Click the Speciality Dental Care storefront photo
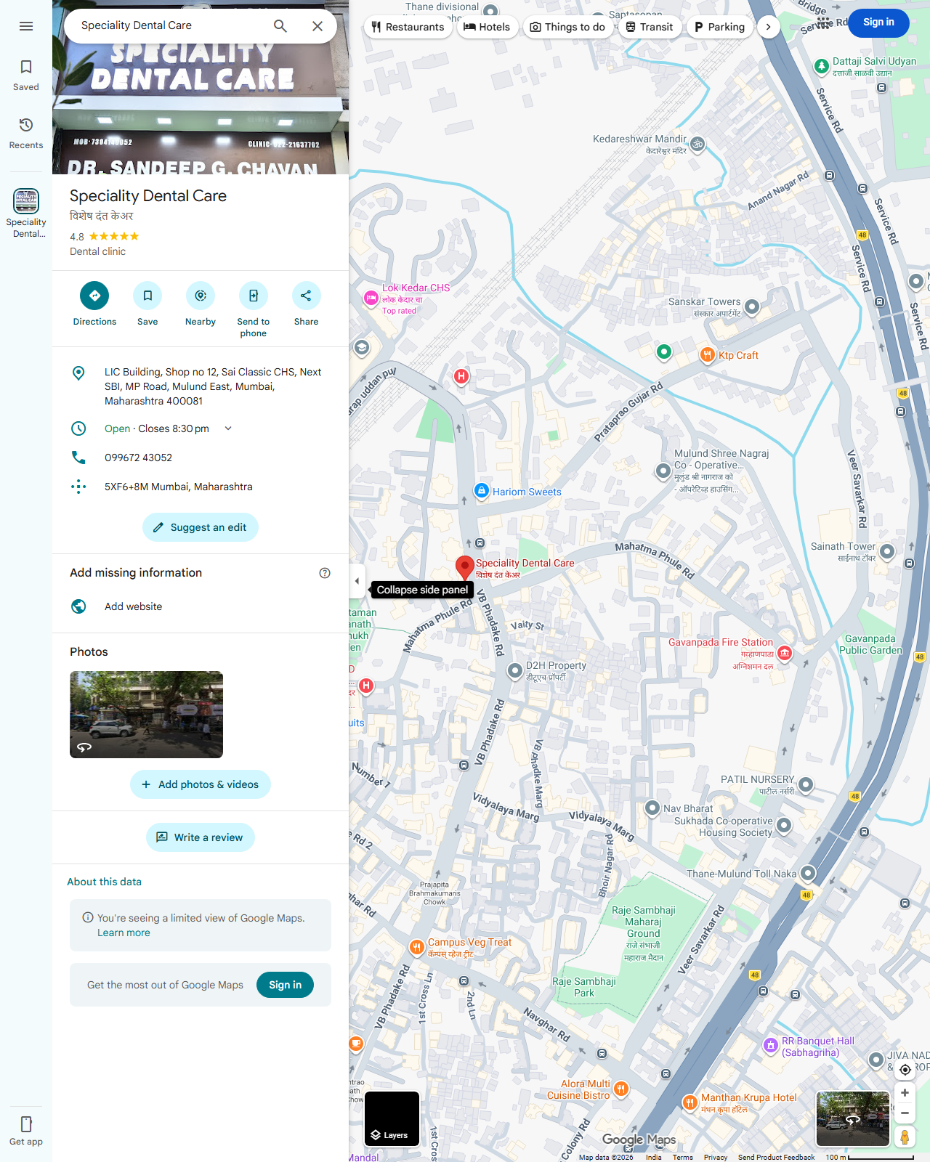This screenshot has width=930, height=1162. coord(201,109)
